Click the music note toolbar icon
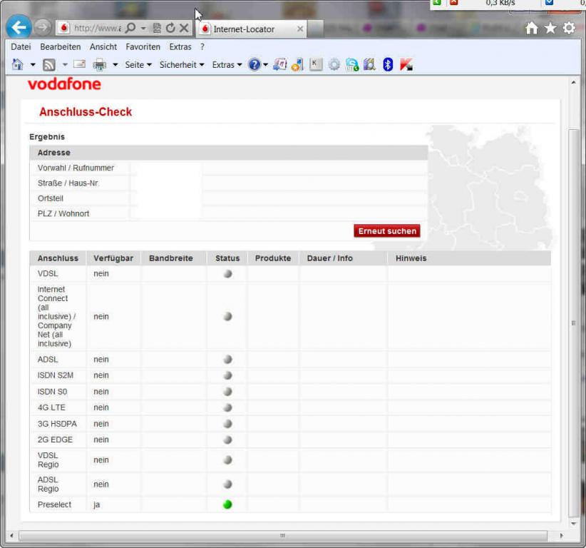The image size is (586, 548). [279, 64]
